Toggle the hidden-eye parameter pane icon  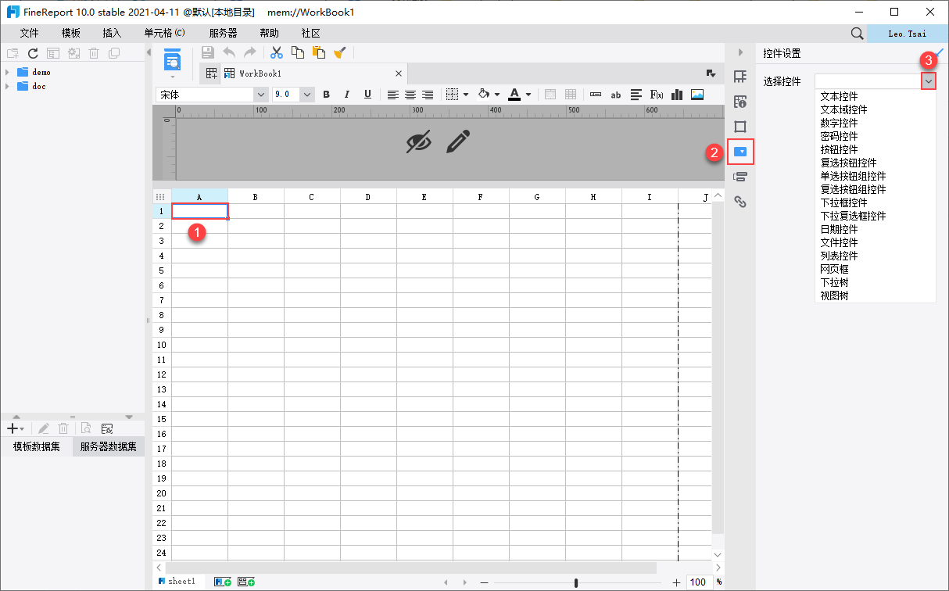pyautogui.click(x=419, y=141)
